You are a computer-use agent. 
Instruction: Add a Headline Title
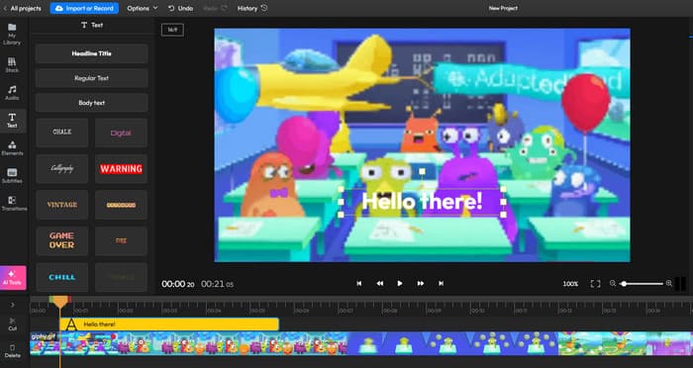tap(91, 53)
